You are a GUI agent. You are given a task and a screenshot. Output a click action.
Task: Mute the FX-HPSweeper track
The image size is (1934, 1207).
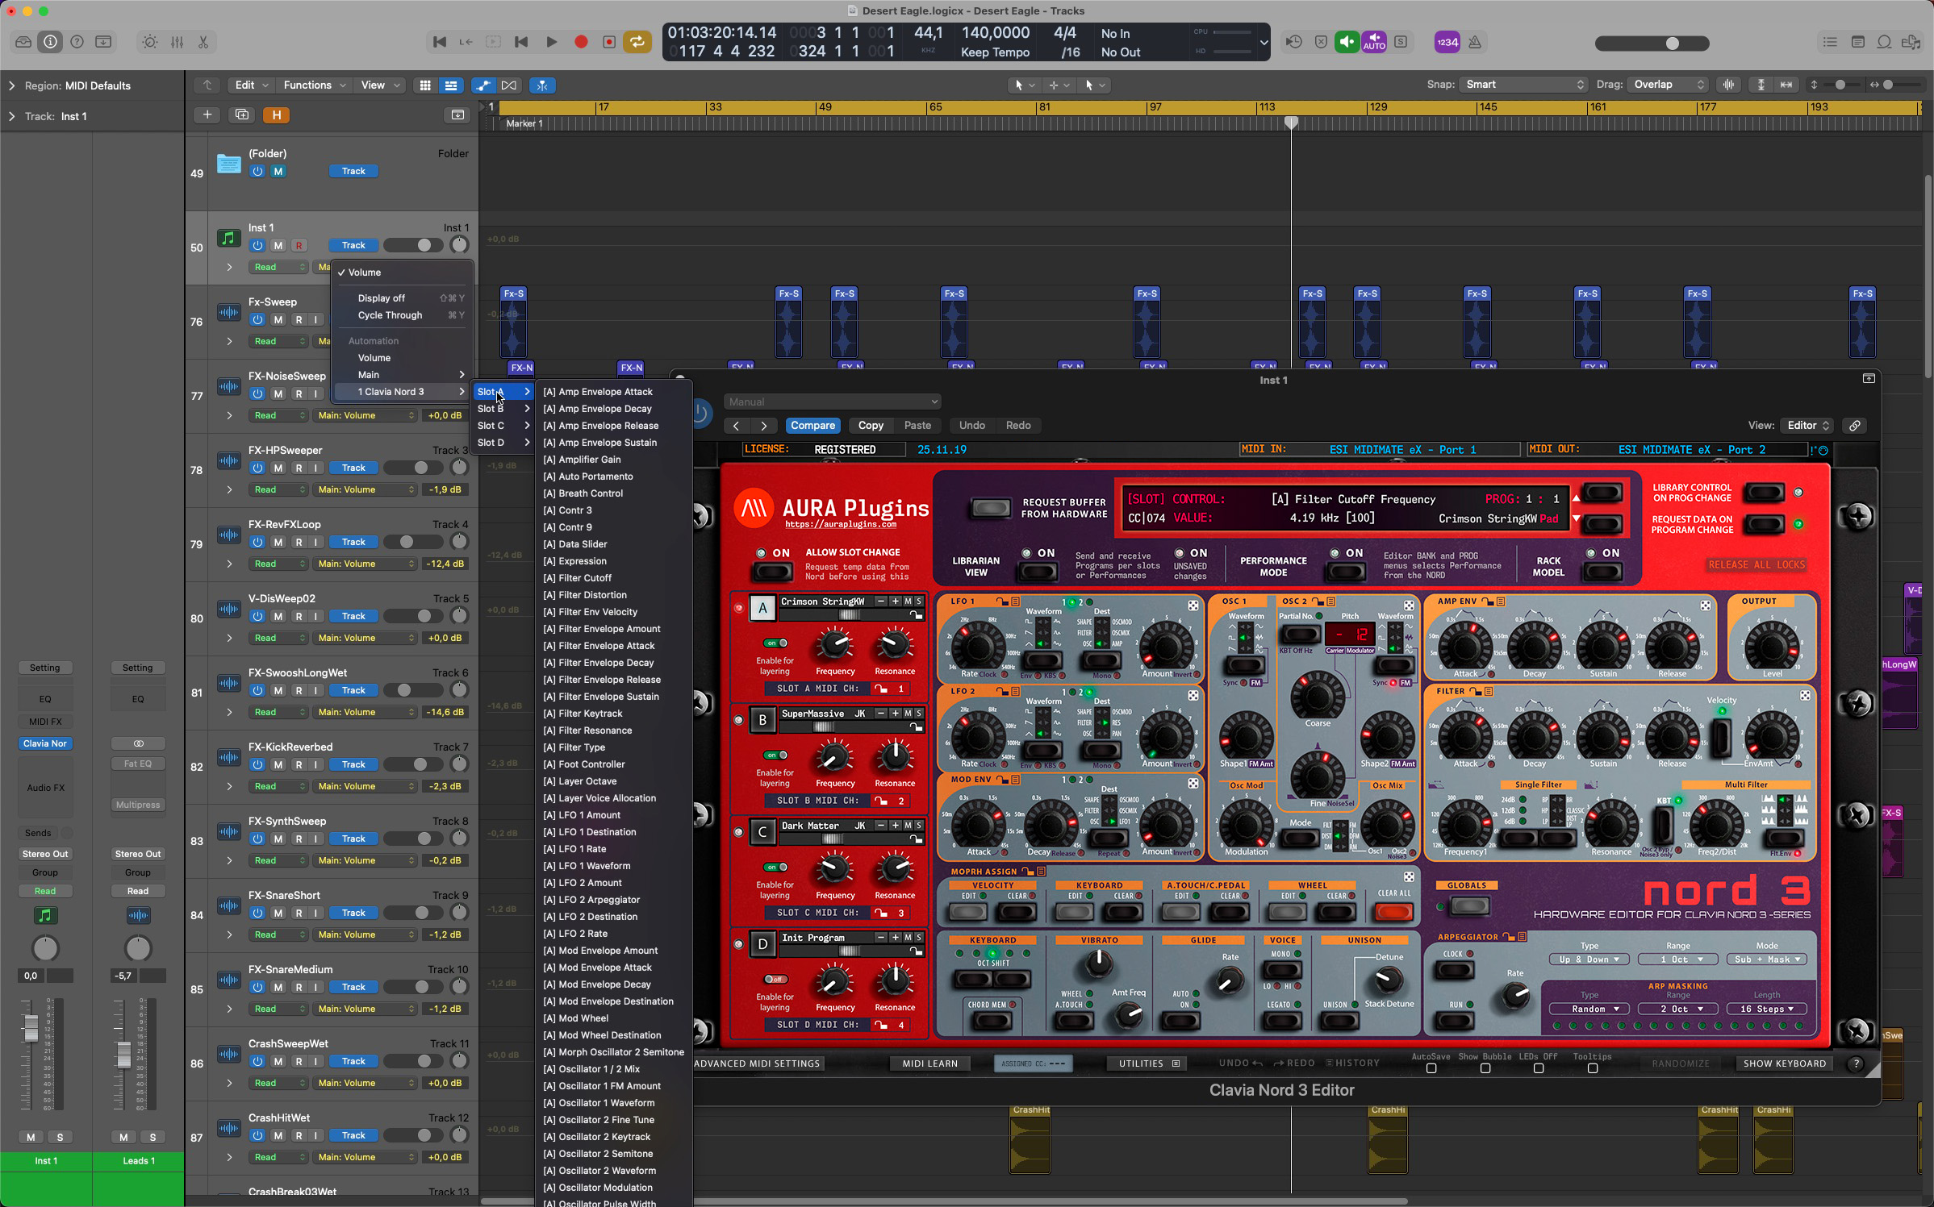tap(278, 468)
